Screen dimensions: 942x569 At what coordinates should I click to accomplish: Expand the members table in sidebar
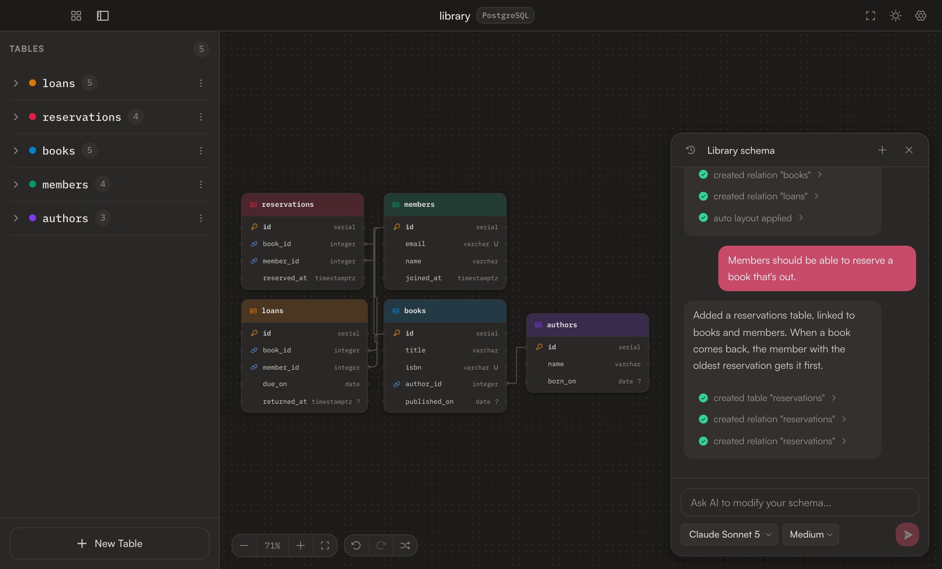coord(16,184)
